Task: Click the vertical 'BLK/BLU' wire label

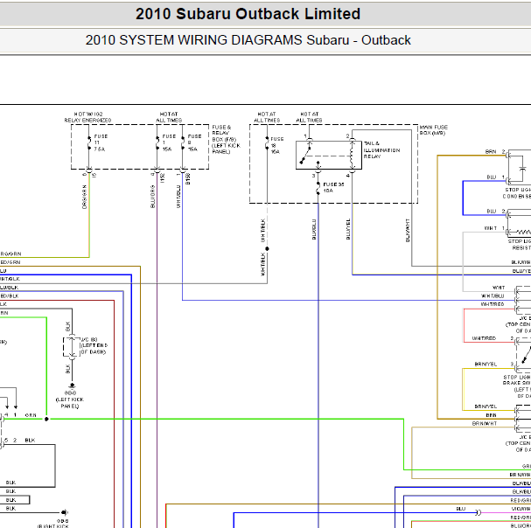Action: tap(314, 230)
